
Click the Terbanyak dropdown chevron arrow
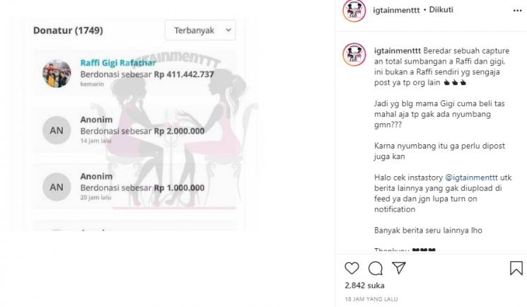[228, 30]
